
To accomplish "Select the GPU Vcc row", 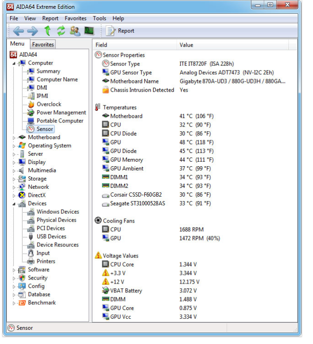I will coord(149,317).
